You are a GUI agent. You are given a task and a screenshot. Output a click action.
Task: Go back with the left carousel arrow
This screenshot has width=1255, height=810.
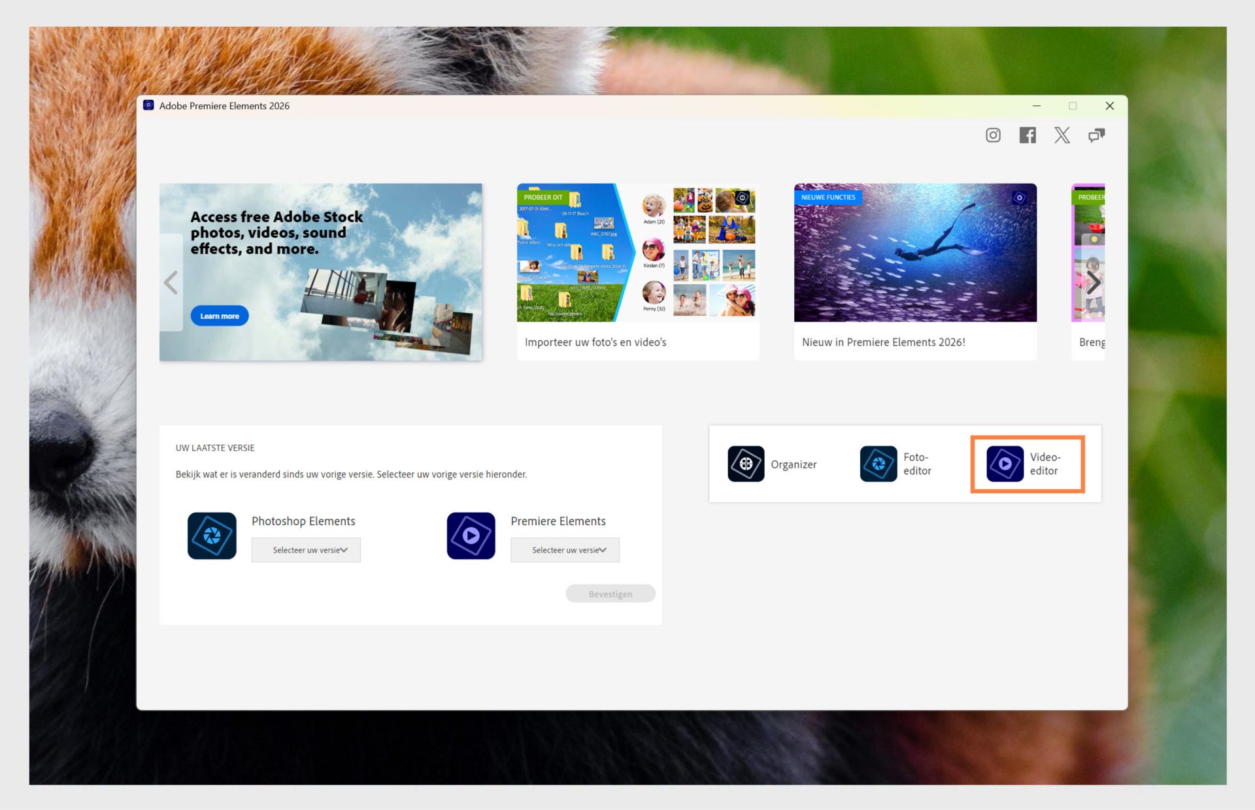(171, 282)
